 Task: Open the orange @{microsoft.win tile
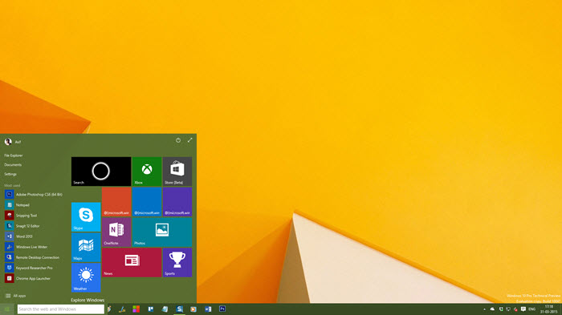tap(116, 202)
